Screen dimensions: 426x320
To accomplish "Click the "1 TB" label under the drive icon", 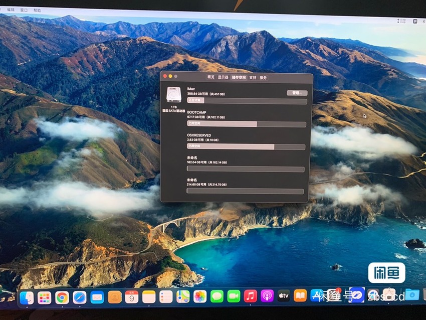I will tap(173, 107).
